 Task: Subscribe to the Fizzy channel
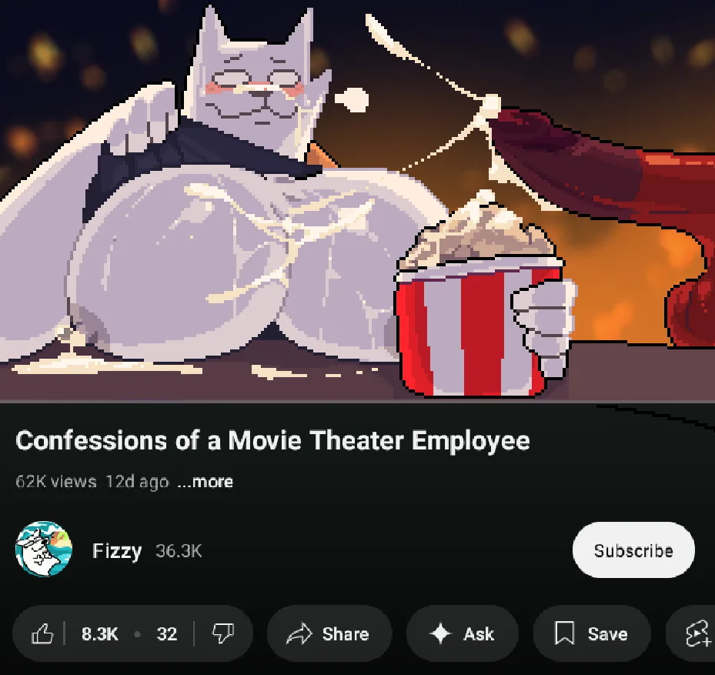point(633,550)
